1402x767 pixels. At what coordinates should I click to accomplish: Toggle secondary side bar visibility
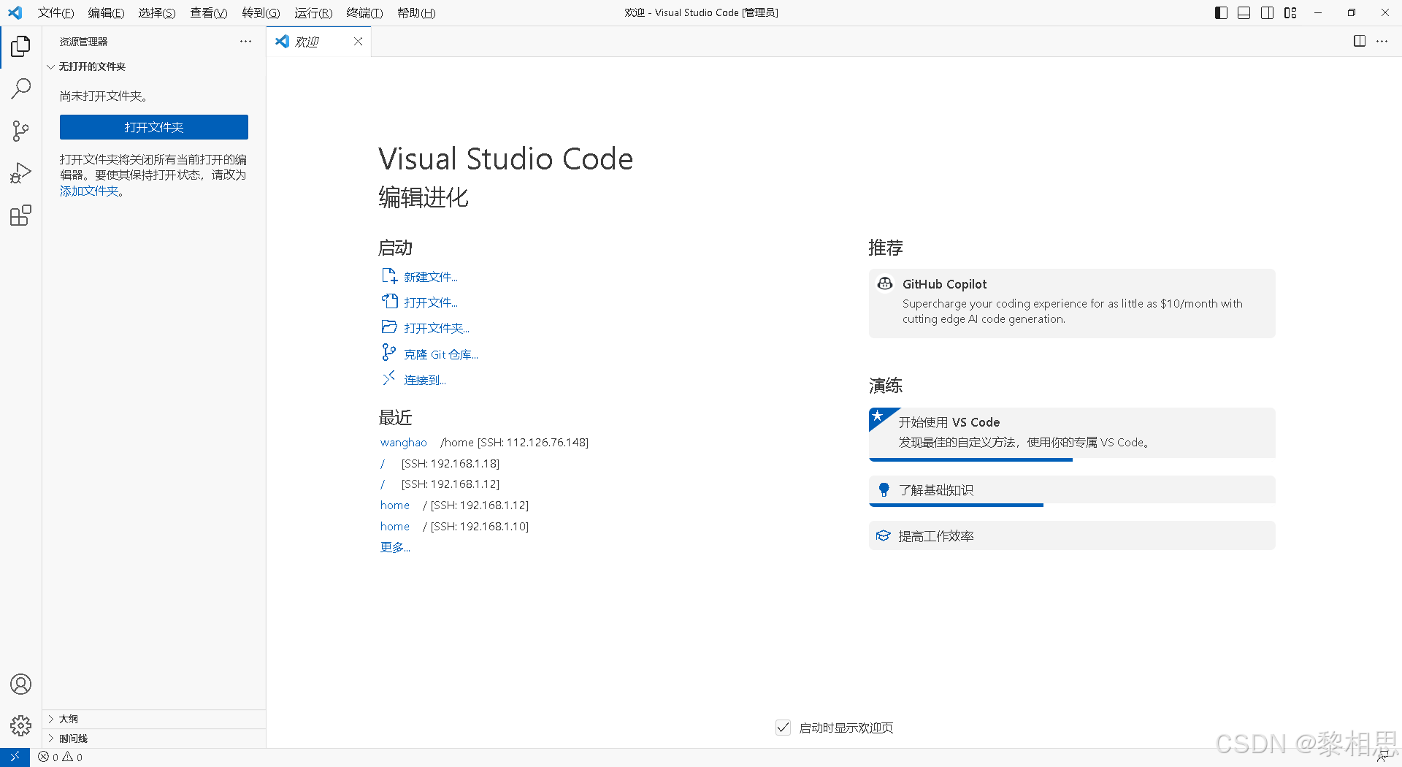tap(1267, 12)
